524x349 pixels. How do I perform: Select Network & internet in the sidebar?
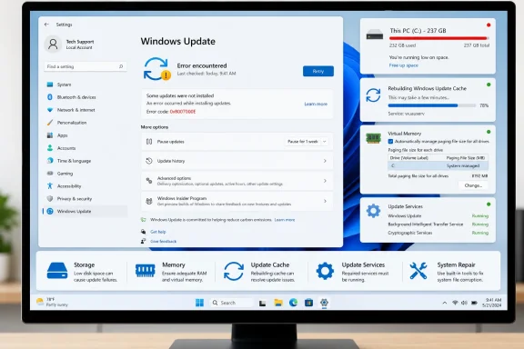click(x=86, y=110)
